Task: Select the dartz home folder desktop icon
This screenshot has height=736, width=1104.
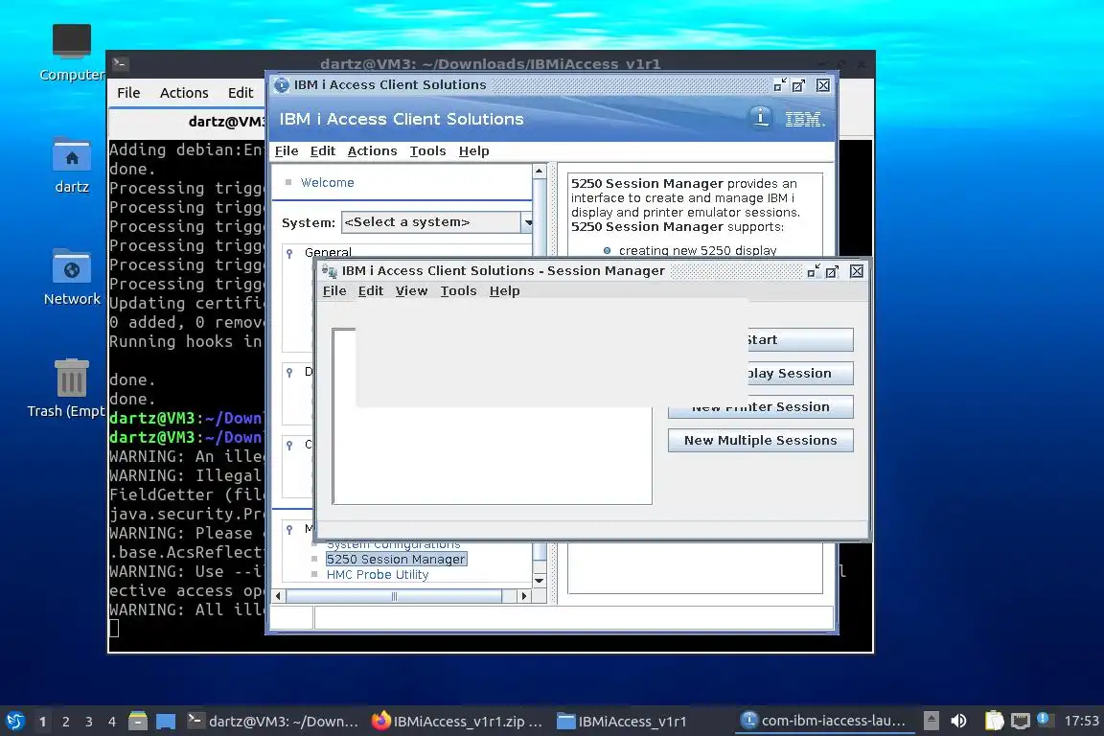Action: (x=72, y=155)
